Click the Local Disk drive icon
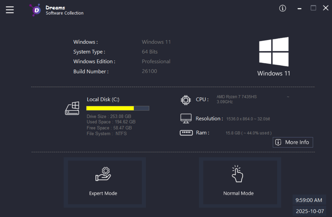Viewport: 332px width, 217px height. click(x=72, y=108)
